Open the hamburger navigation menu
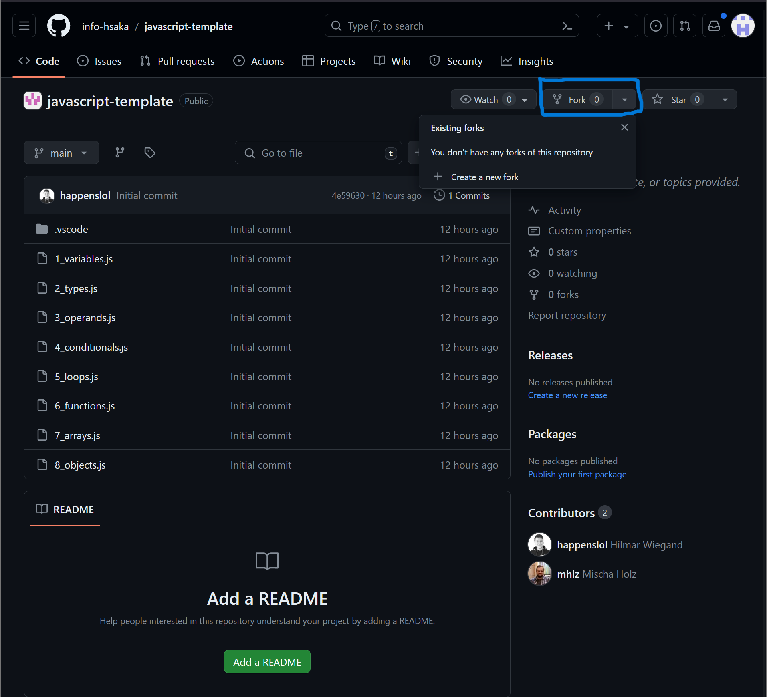767x697 pixels. click(x=24, y=26)
